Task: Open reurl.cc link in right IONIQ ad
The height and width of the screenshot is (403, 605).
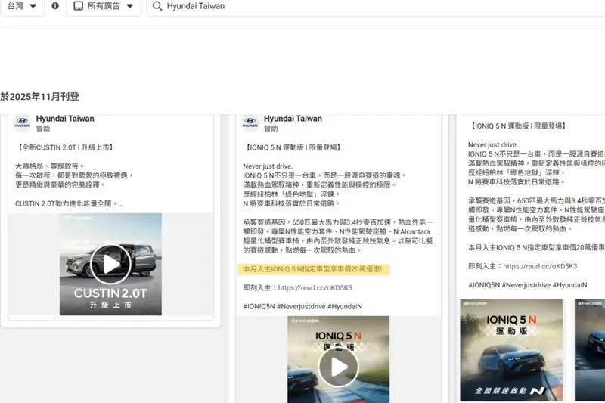Action: [x=540, y=266]
